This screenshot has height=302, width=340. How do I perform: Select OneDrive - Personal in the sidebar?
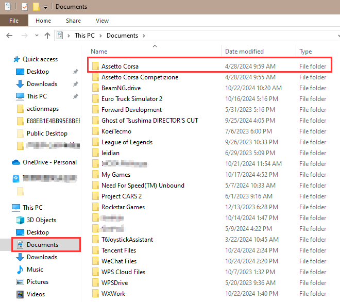pos(49,162)
